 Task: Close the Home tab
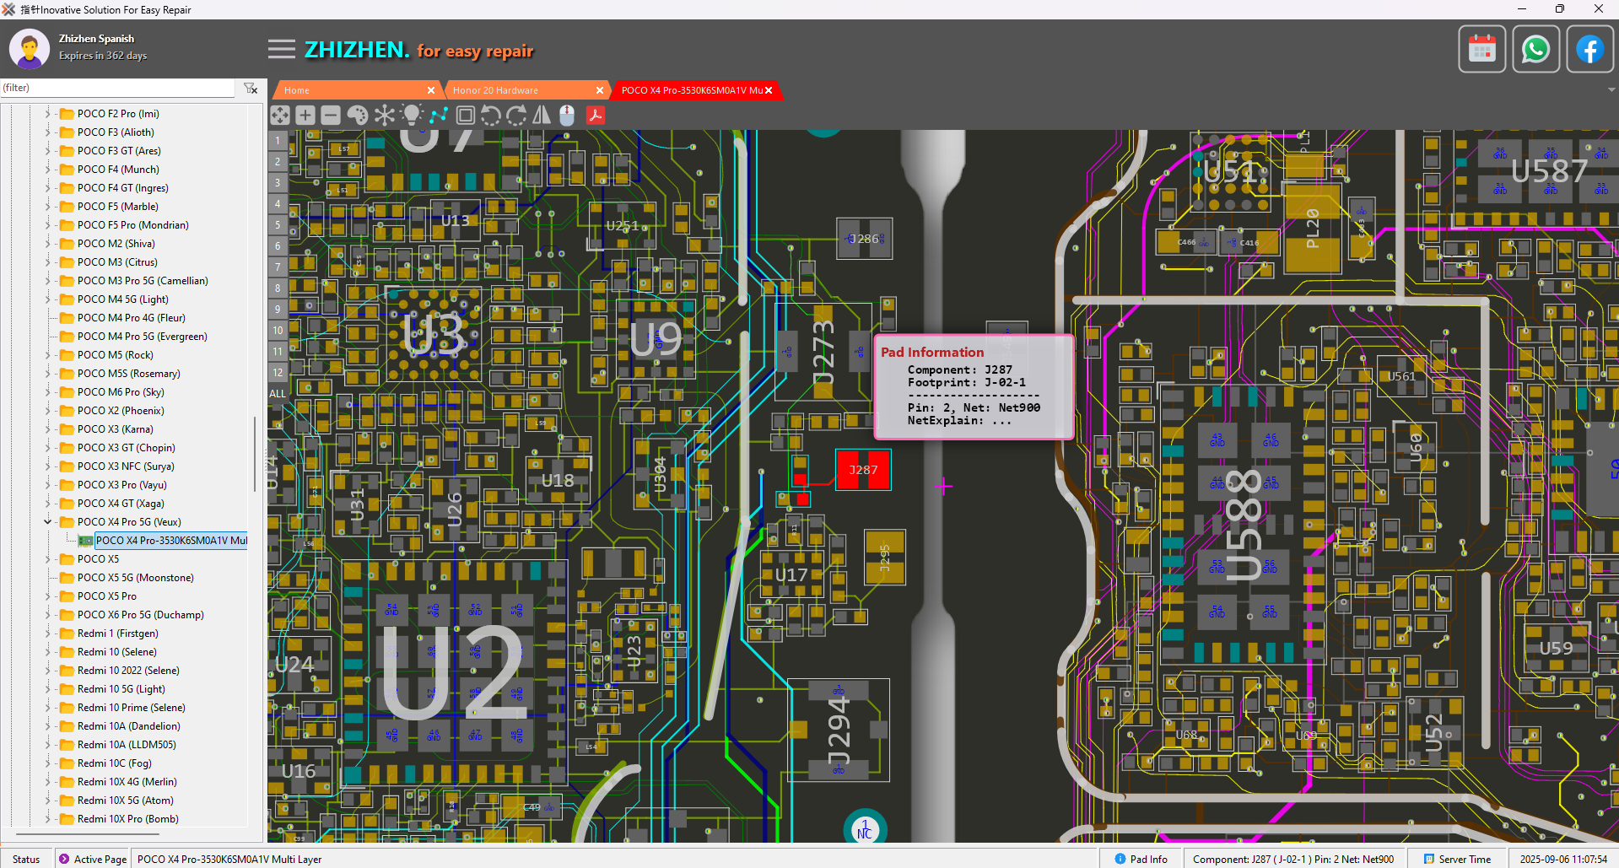[x=431, y=90]
